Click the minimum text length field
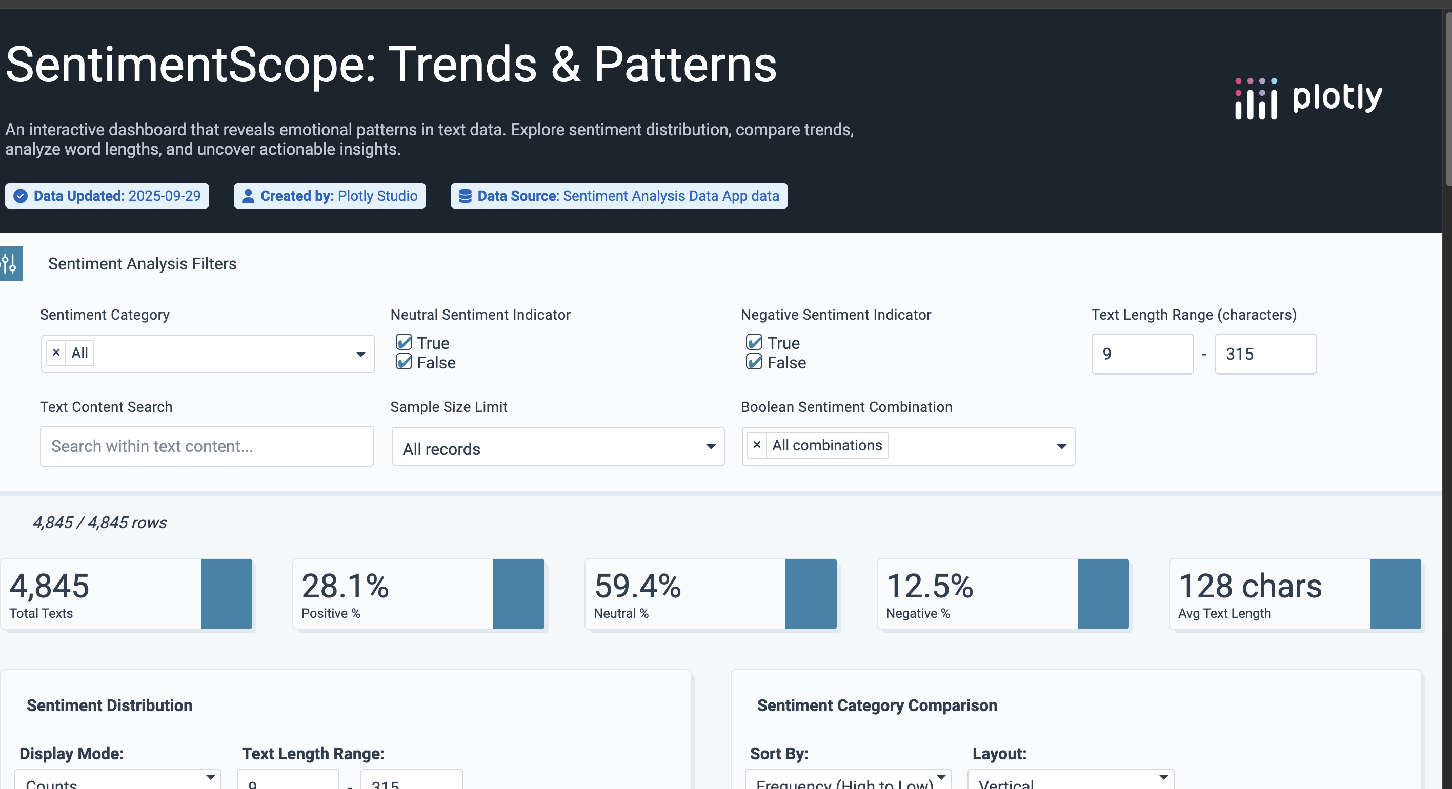The height and width of the screenshot is (789, 1452). coord(1142,354)
